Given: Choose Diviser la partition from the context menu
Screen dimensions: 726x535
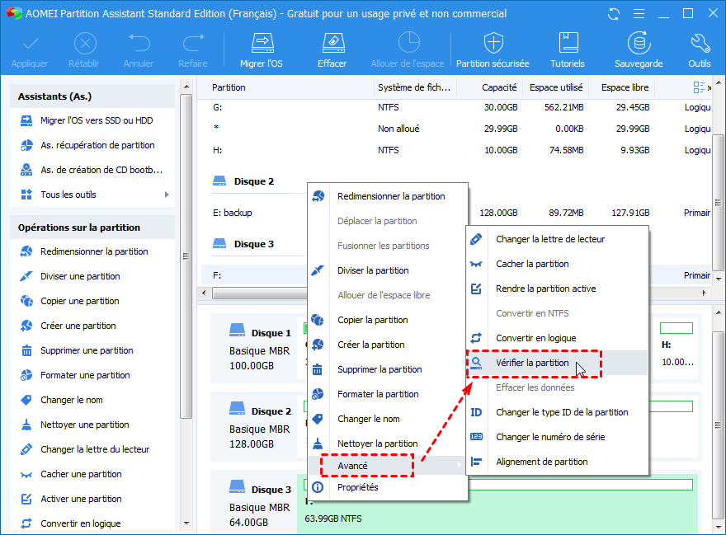Looking at the screenshot, I should (389, 270).
